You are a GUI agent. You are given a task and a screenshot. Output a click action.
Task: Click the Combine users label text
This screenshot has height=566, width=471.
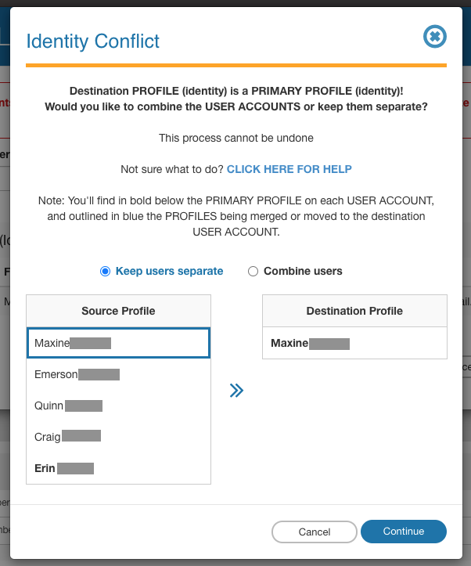point(303,272)
